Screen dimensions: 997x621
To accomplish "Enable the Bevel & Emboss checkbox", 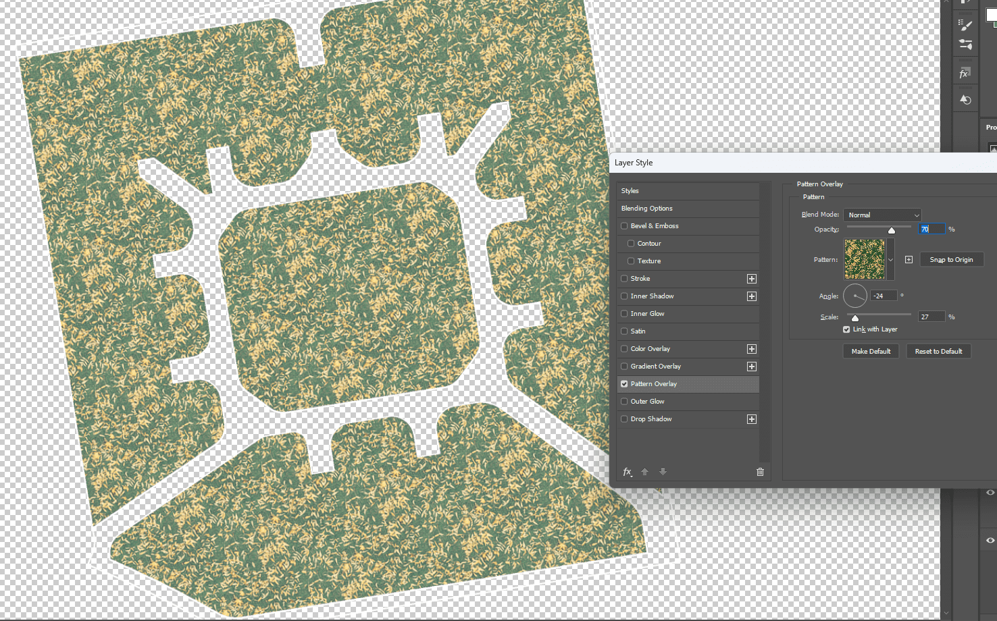I will [624, 226].
